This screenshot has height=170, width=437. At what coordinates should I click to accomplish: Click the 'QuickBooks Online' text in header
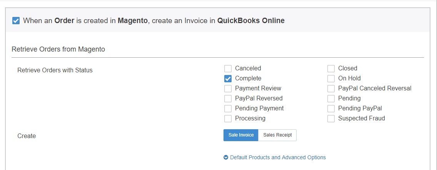point(251,21)
